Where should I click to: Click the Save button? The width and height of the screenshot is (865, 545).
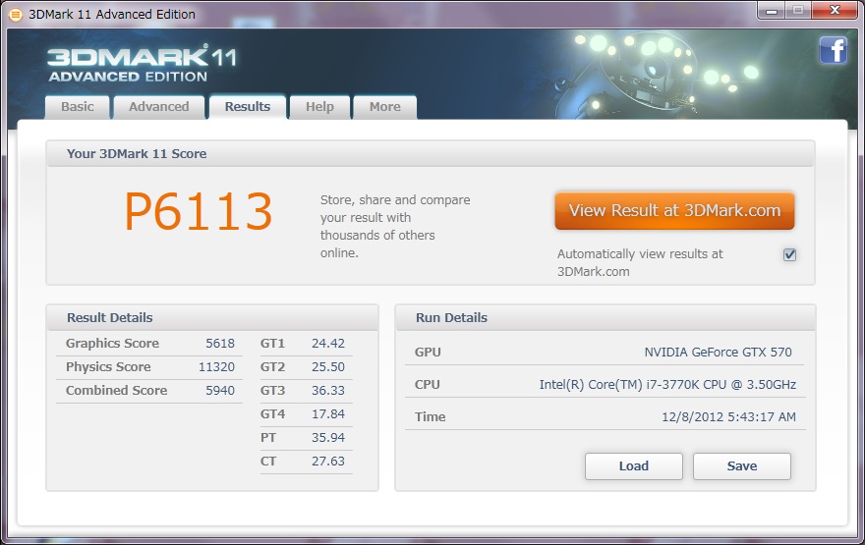(x=742, y=466)
